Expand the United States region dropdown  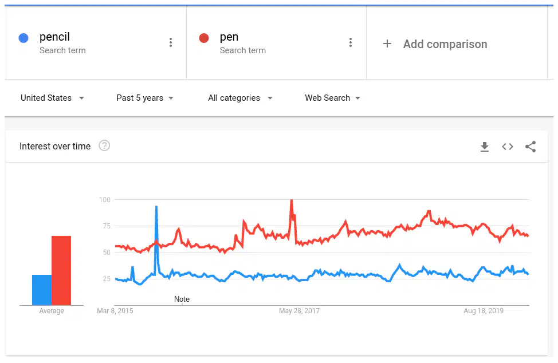click(52, 98)
